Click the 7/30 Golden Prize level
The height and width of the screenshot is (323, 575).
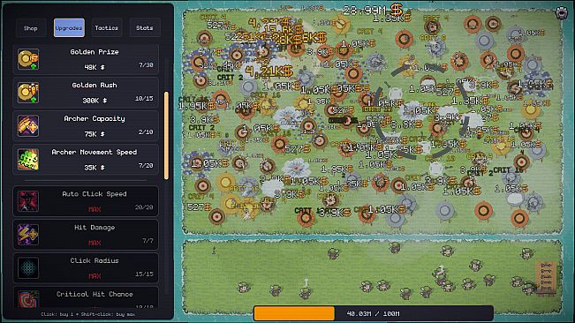click(146, 65)
